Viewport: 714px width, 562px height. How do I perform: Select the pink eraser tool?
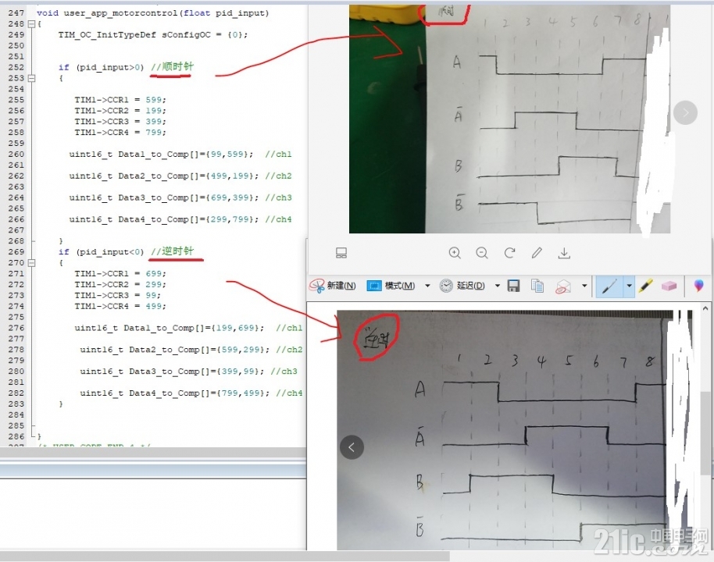tap(669, 286)
